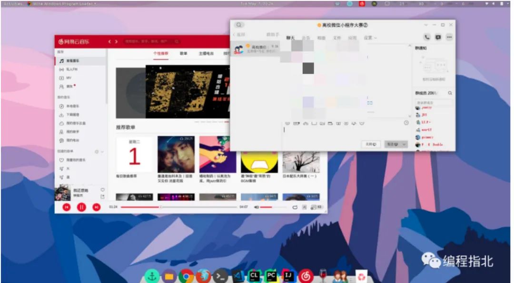Open Activities in top bar

13,4
